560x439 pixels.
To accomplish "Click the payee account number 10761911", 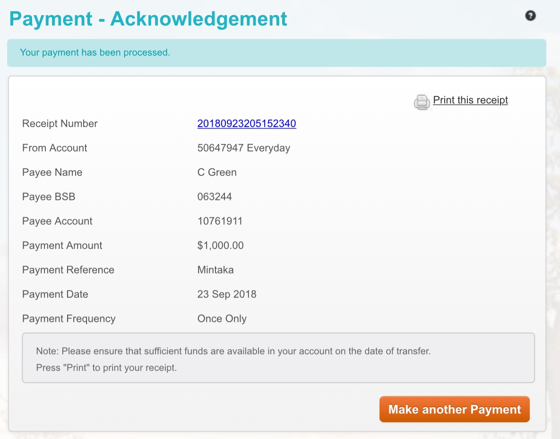I will click(x=220, y=221).
